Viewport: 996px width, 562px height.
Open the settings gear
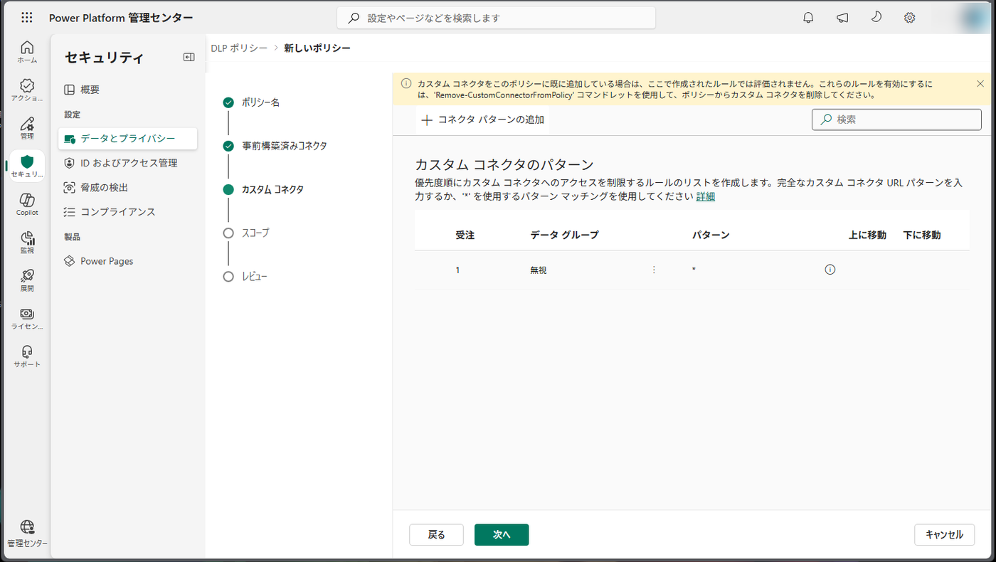[x=909, y=18]
